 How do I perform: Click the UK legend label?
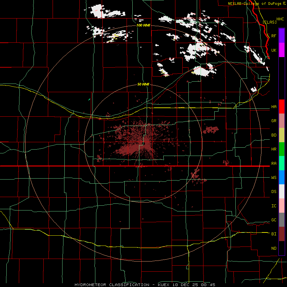pyautogui.click(x=274, y=50)
